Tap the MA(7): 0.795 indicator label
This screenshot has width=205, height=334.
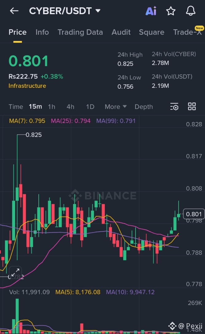(x=27, y=121)
